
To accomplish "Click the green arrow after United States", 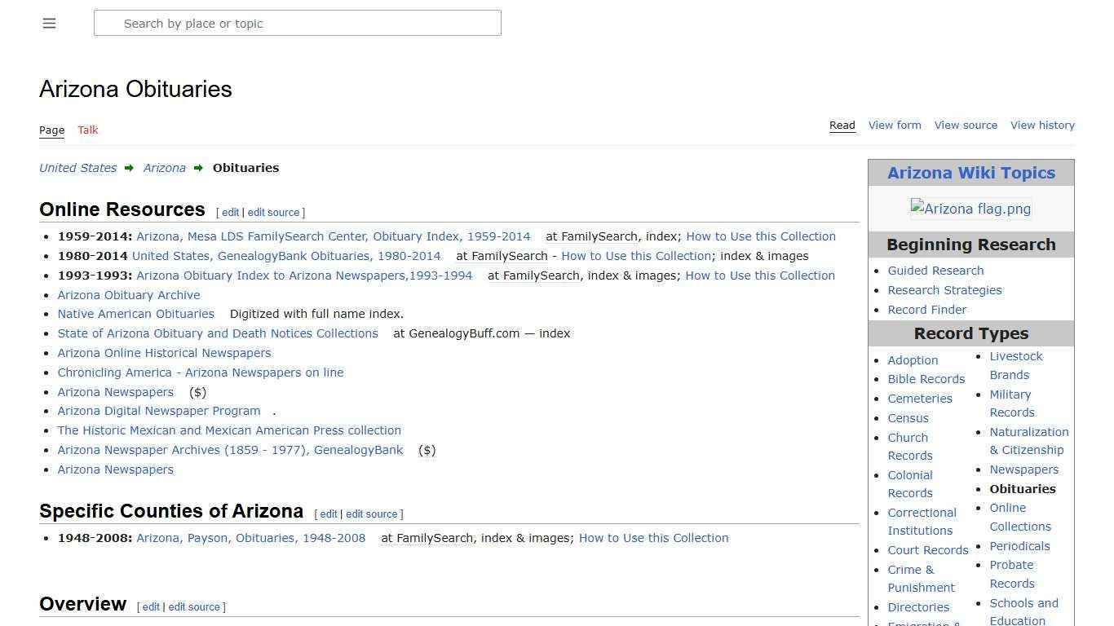I will (x=129, y=168).
